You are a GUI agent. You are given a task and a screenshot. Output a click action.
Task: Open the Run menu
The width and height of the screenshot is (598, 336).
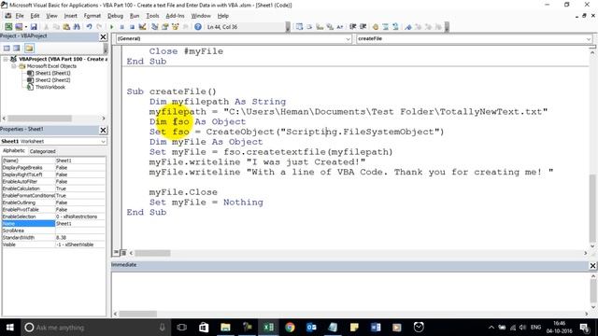pyautogui.click(x=135, y=16)
